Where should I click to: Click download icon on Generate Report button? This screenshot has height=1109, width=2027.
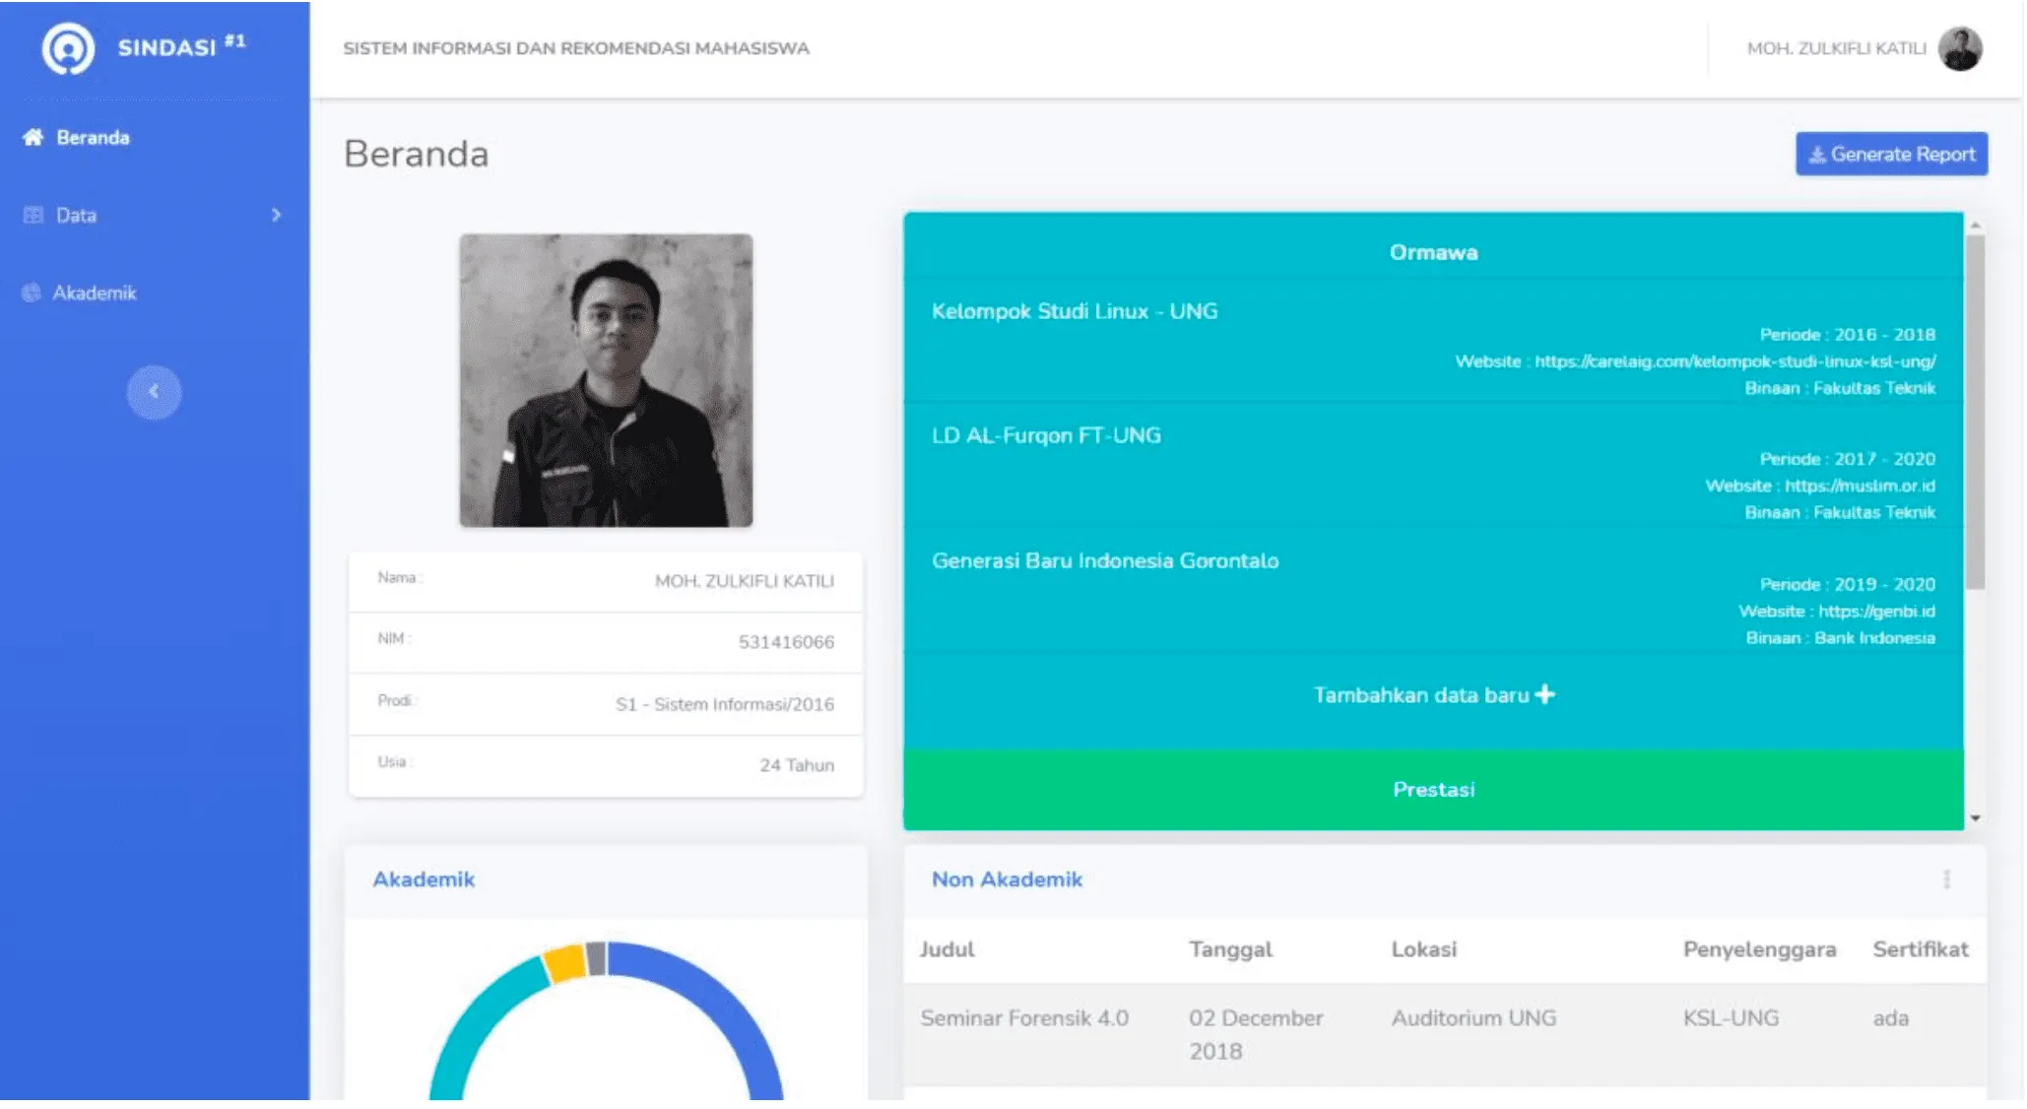click(1817, 155)
